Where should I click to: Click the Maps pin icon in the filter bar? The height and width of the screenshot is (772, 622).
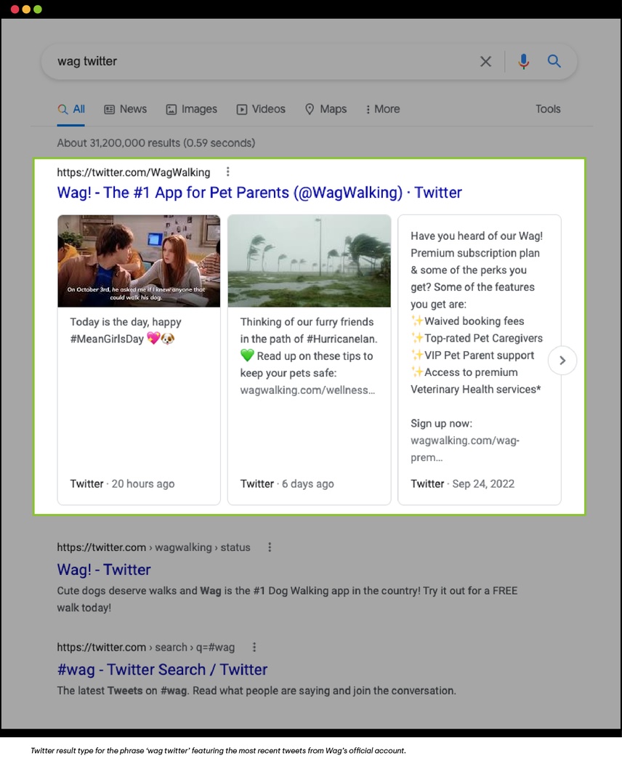(309, 109)
